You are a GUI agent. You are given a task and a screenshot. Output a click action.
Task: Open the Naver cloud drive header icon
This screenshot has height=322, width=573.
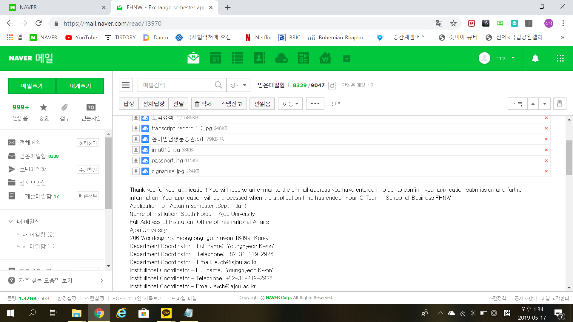[281, 58]
